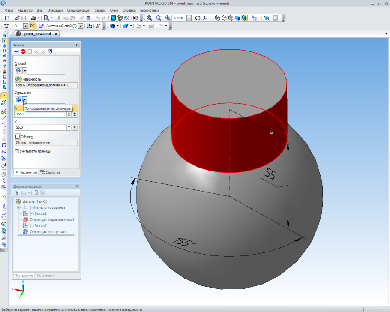This screenshot has height=312, width=390.
Task: Click the rotate view icon
Action: click(197, 18)
